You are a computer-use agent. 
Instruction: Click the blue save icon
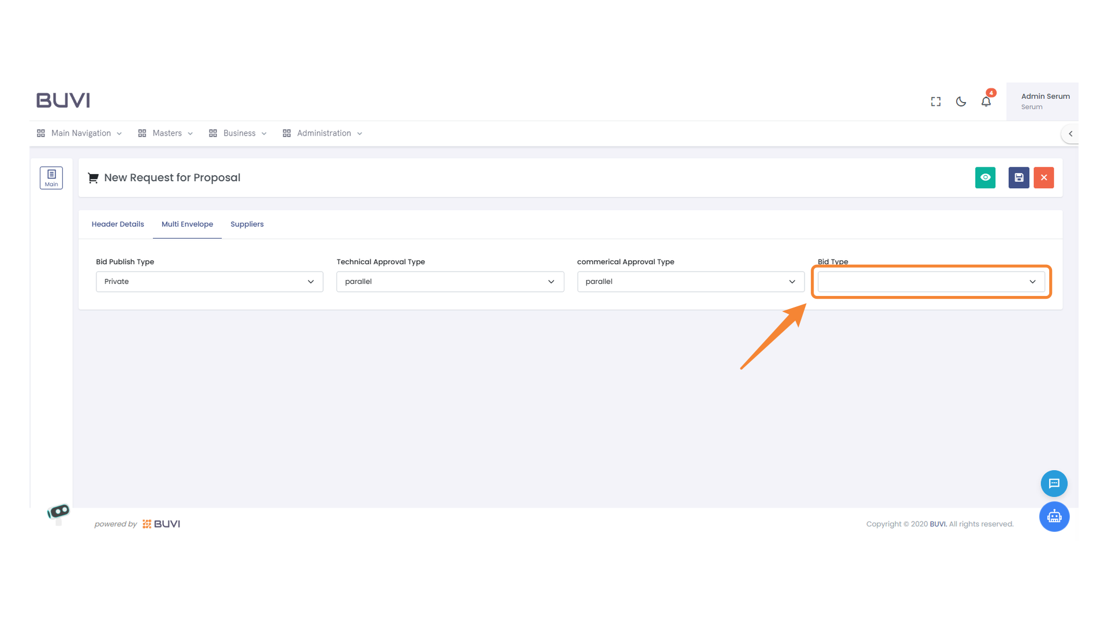pos(1019,178)
